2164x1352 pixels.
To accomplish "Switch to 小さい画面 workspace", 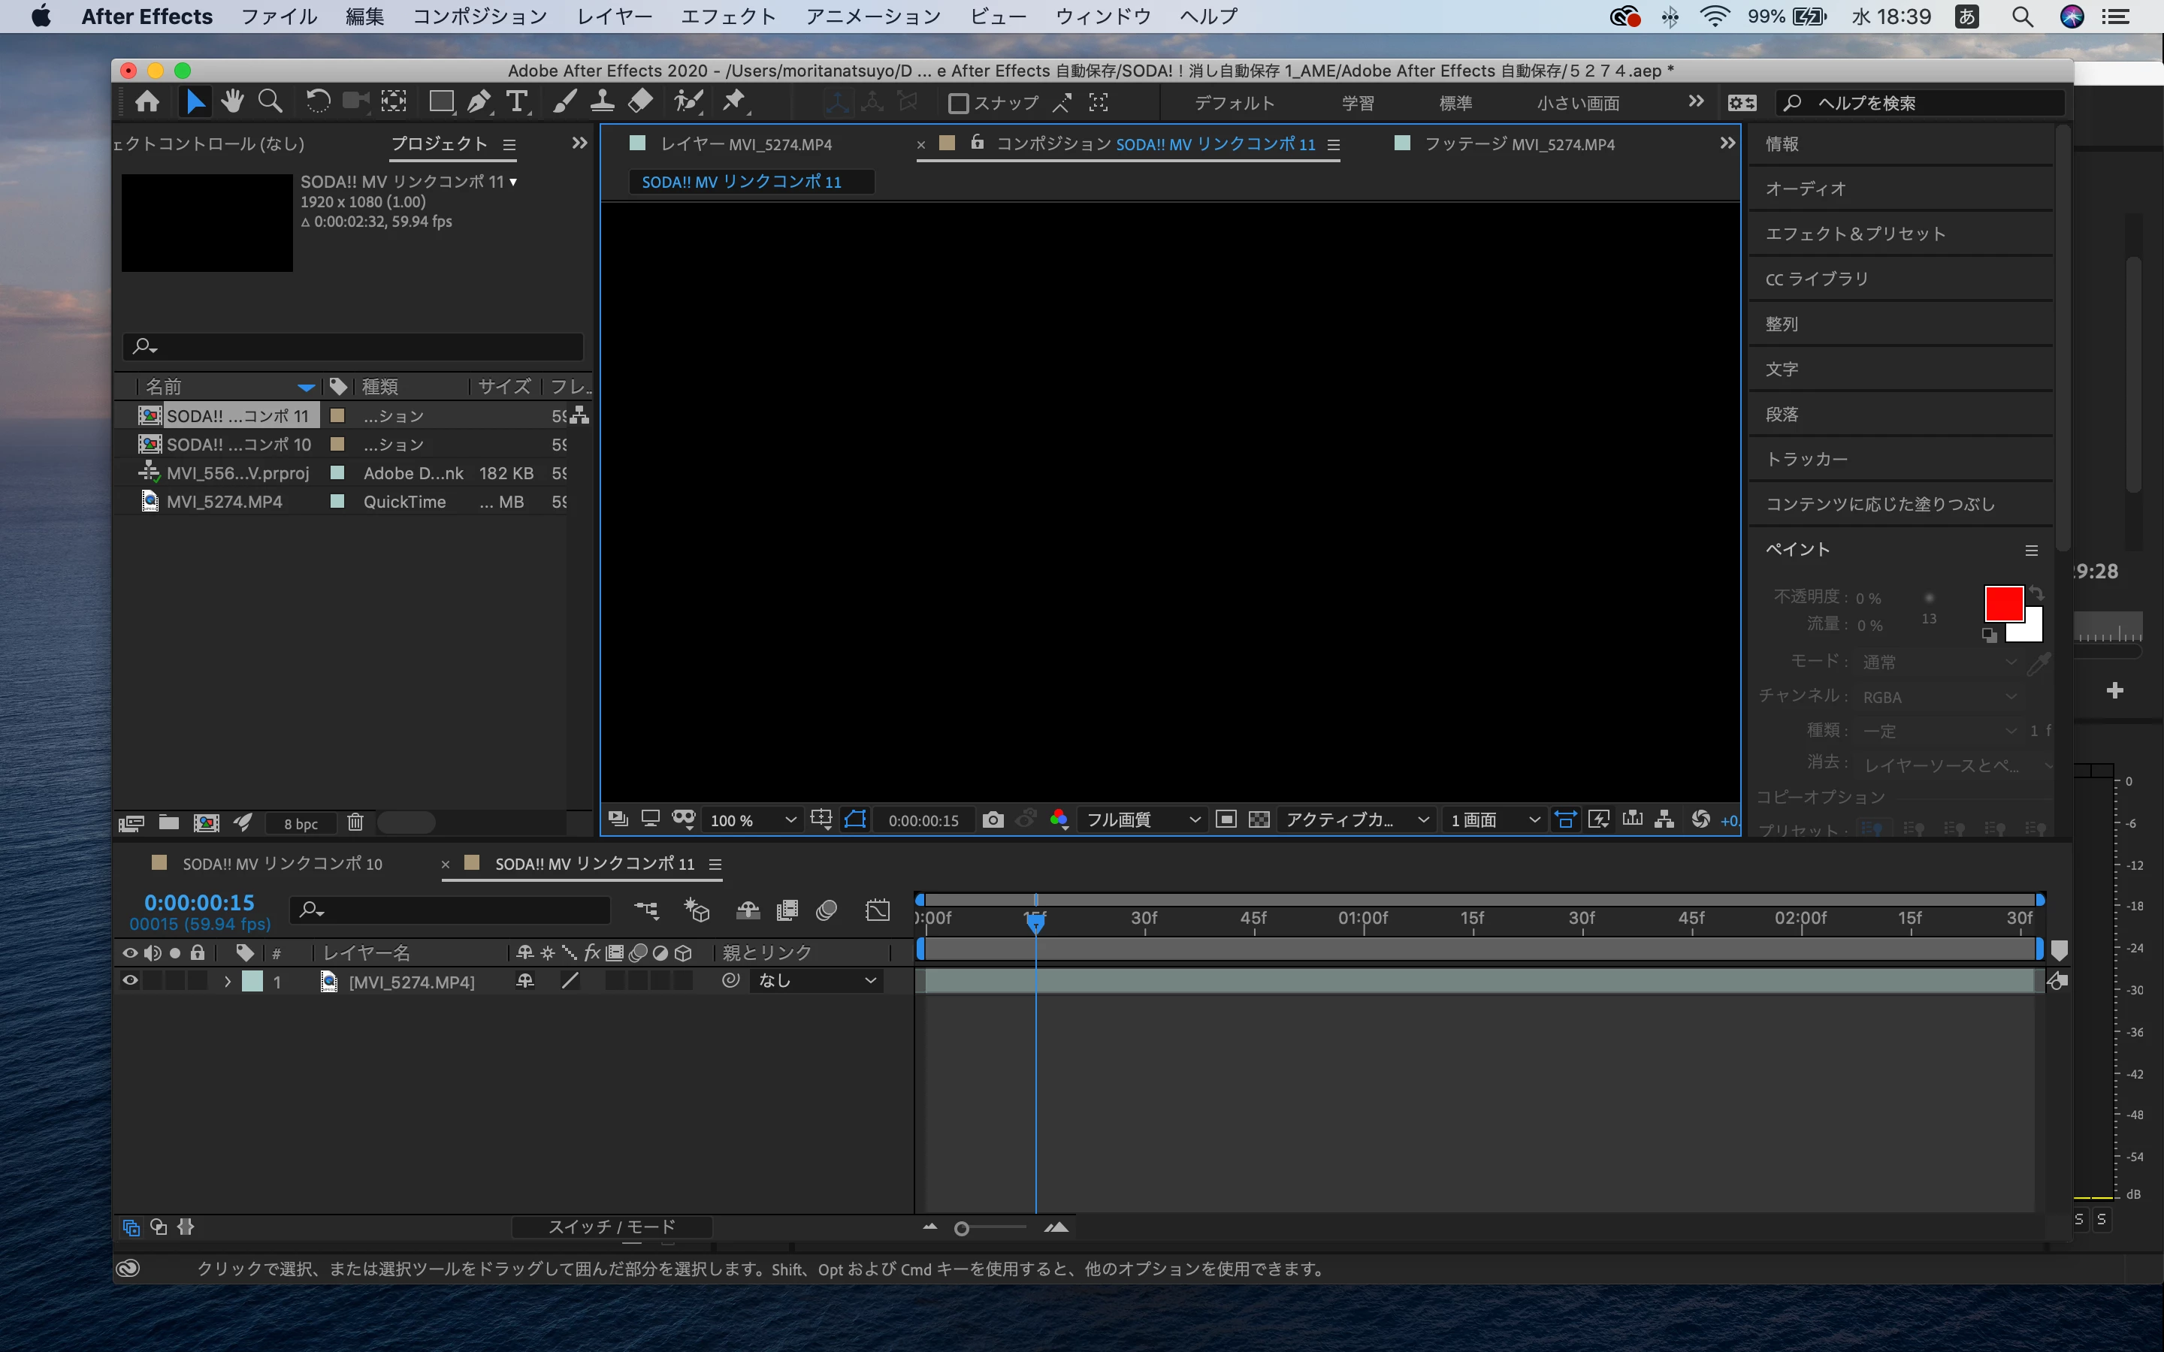I will pyautogui.click(x=1577, y=104).
